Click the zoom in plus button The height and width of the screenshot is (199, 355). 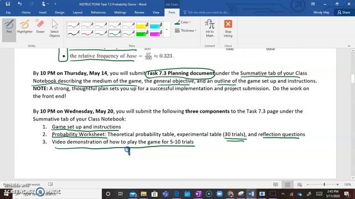(337, 185)
